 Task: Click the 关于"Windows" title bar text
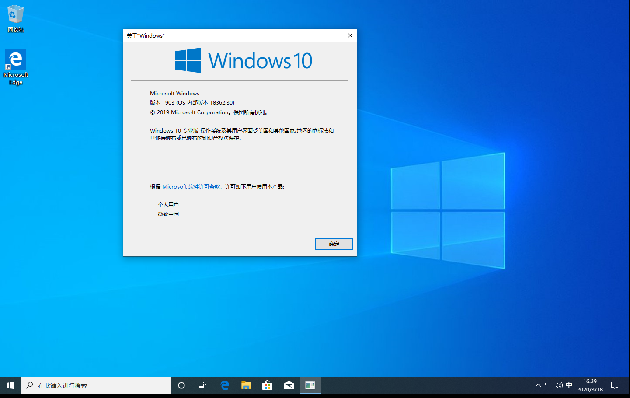(146, 36)
